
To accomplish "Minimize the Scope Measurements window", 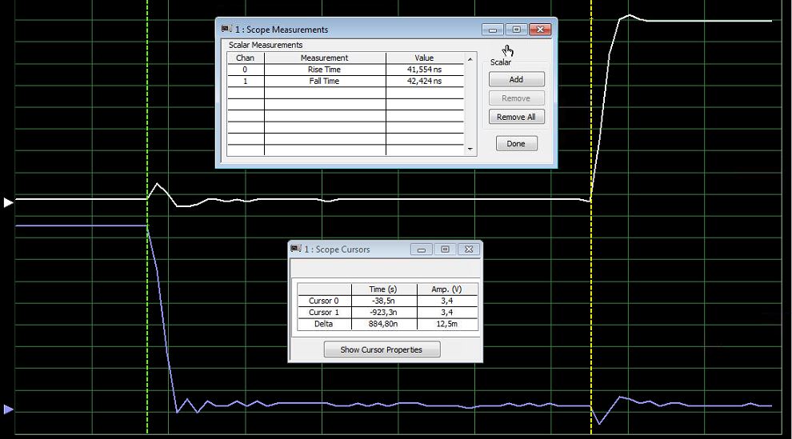I will [x=492, y=30].
